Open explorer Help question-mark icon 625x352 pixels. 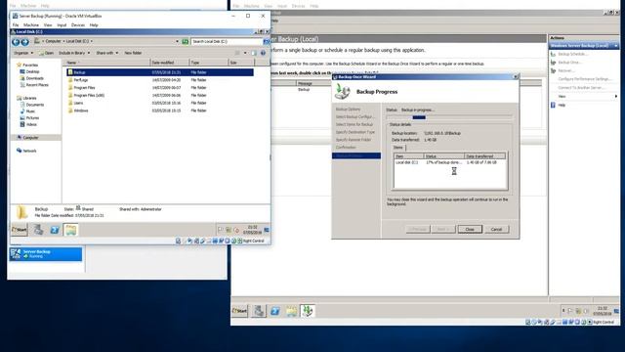click(263, 53)
